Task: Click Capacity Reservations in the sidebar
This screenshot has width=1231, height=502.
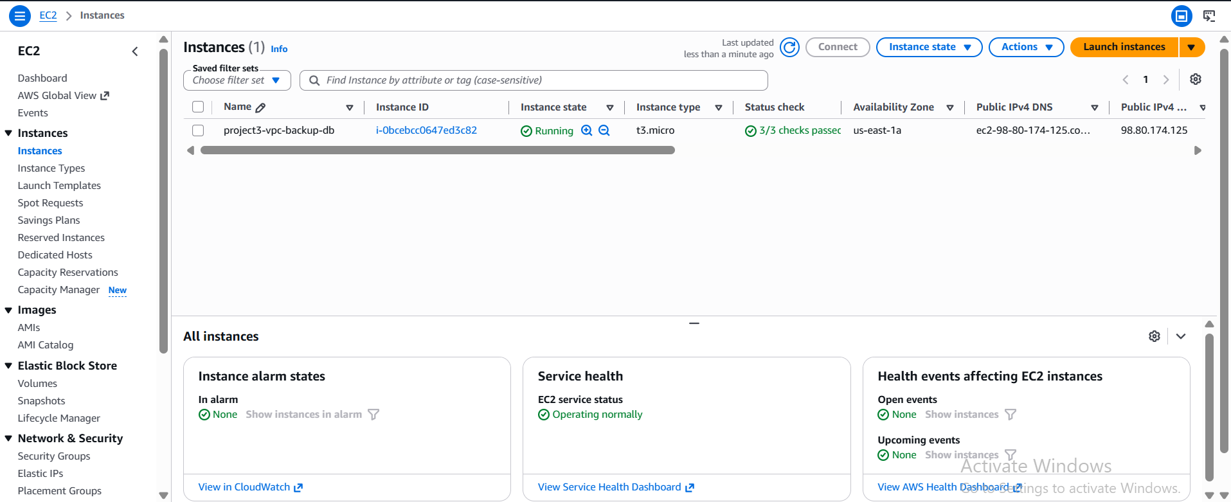Action: pos(68,273)
